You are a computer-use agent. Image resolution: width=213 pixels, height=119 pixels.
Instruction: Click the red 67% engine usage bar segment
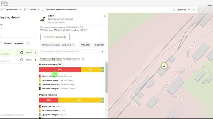[60, 70]
